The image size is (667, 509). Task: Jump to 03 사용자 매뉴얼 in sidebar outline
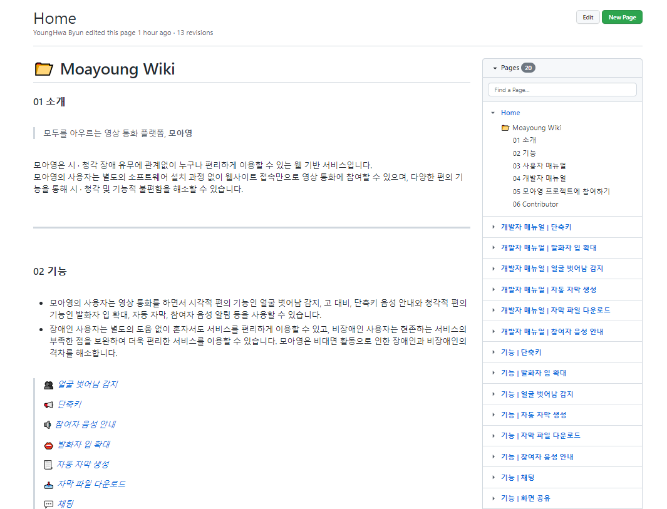pos(539,166)
